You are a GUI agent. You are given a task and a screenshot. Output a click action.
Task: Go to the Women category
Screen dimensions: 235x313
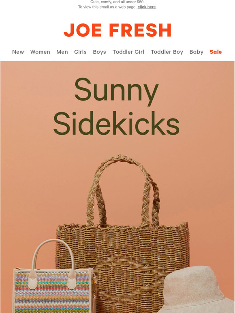tap(40, 52)
